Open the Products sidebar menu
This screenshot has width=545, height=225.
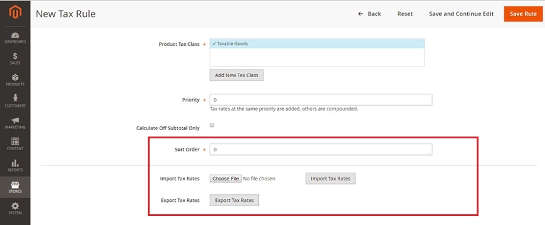pos(15,80)
